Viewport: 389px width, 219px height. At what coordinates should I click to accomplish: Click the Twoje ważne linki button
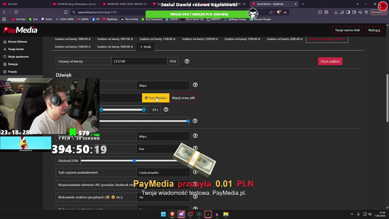(347, 30)
